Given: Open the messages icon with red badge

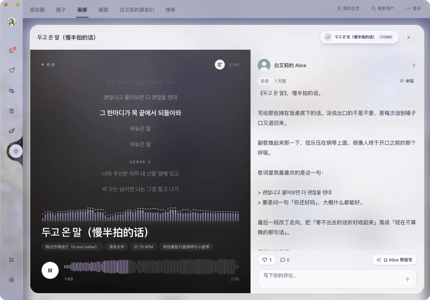Looking at the screenshot, I should coord(12,50).
